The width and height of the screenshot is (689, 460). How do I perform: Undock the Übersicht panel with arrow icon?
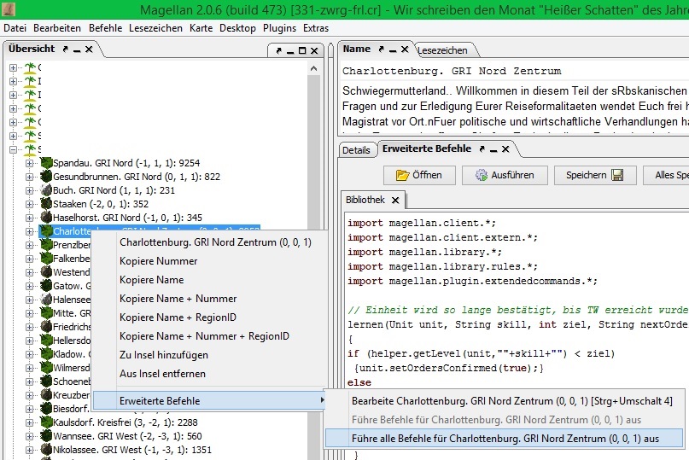point(64,50)
